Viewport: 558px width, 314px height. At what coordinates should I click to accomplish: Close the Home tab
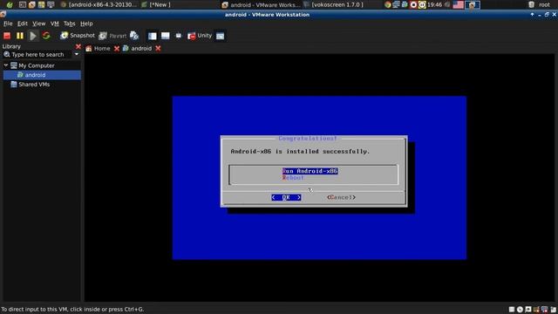tap(116, 49)
